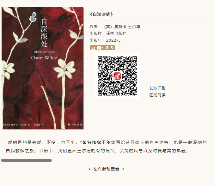Click the DE PROFUNDIS subtitle on the cover
214x186 pixels.
coord(44,52)
